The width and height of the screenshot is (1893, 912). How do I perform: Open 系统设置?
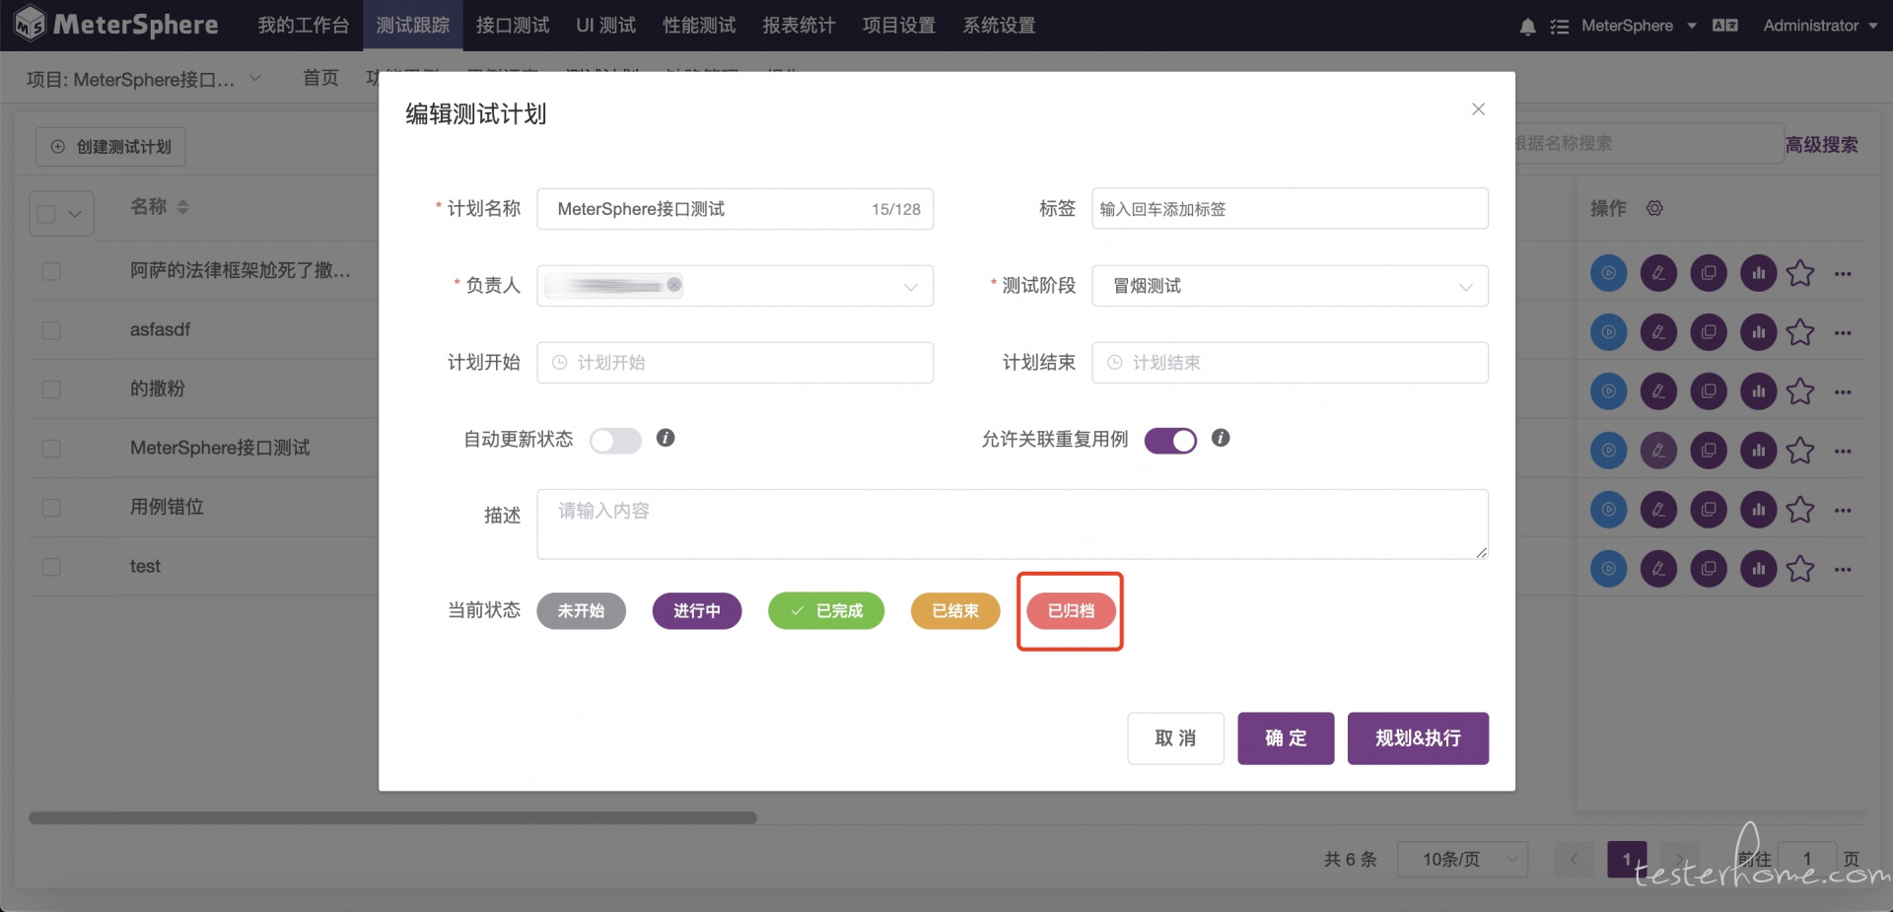click(x=999, y=26)
